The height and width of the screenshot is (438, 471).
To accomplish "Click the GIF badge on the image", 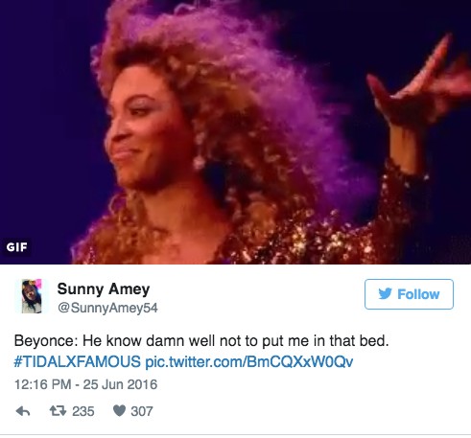I will [x=16, y=247].
